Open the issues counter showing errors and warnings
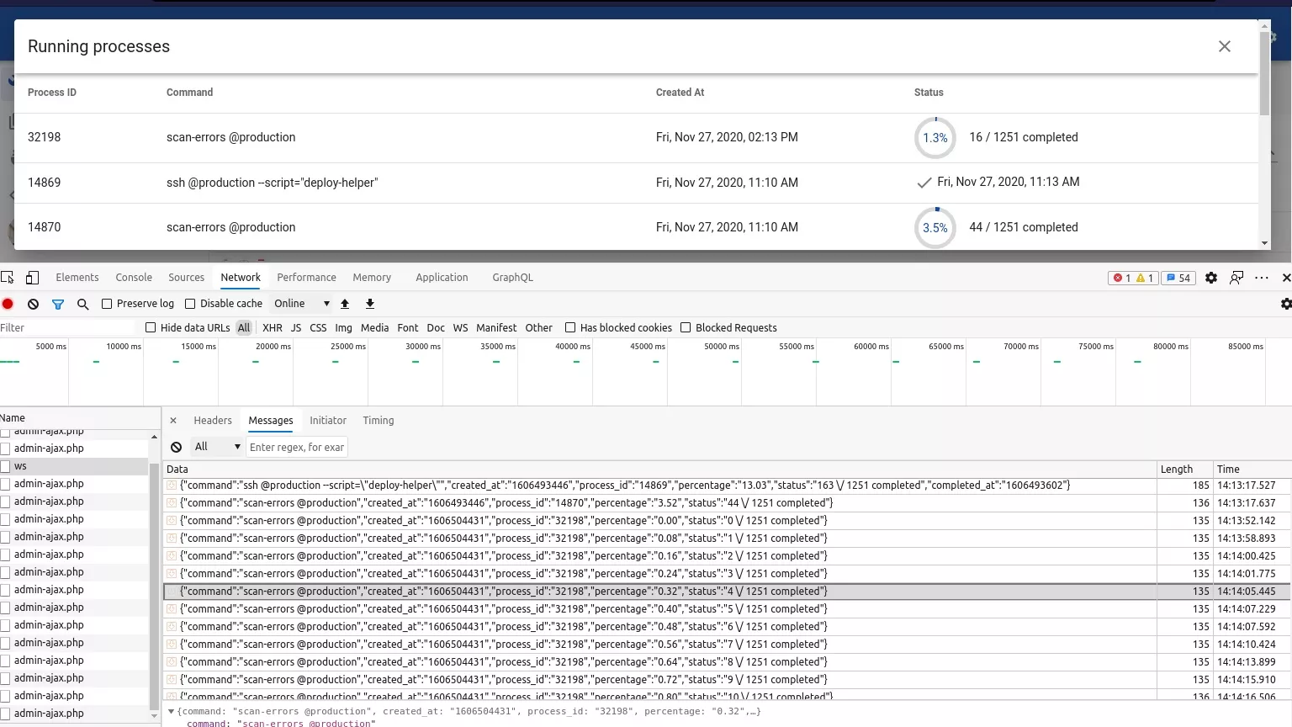 (1132, 277)
